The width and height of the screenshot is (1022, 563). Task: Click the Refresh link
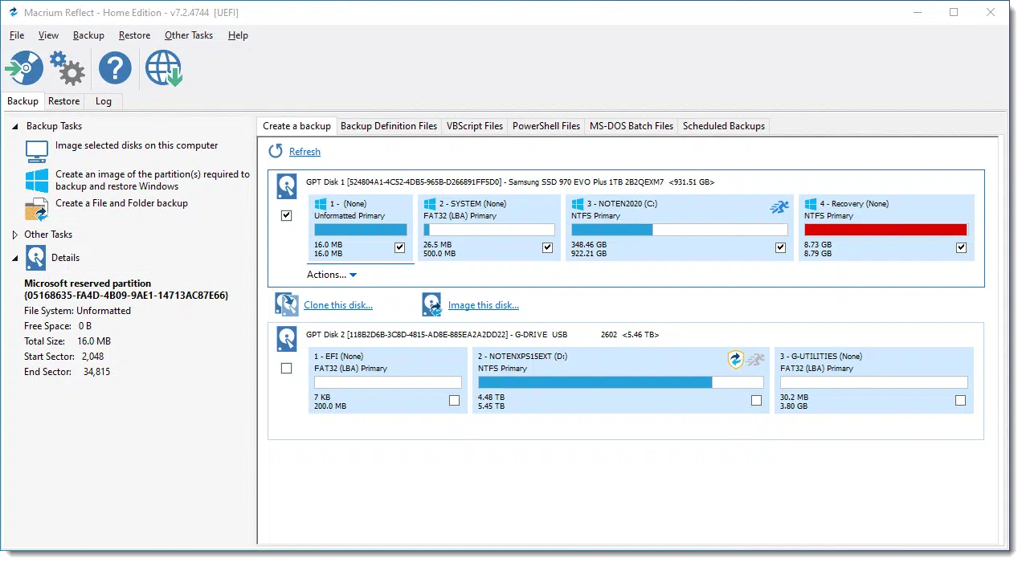[305, 152]
